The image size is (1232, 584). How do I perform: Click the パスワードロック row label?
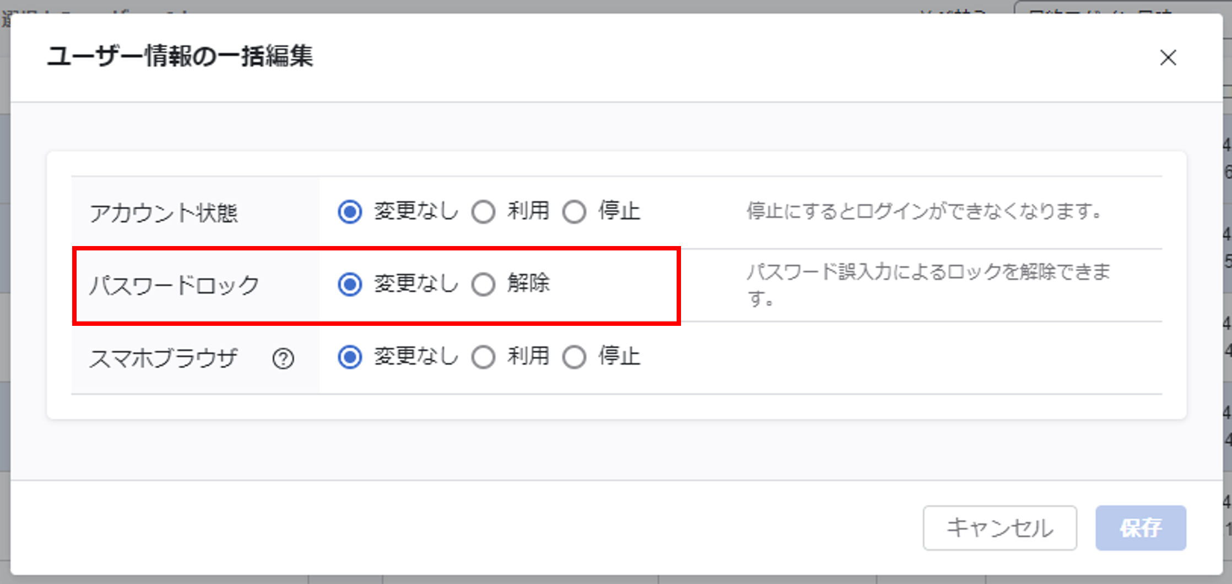click(174, 286)
